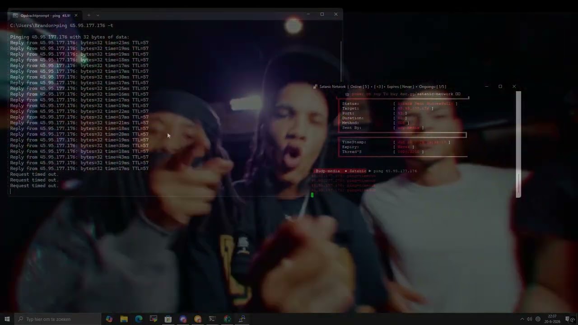The width and height of the screenshot is (578, 325).
Task: Minimize the Opdrachtprompt window
Action: point(308,14)
